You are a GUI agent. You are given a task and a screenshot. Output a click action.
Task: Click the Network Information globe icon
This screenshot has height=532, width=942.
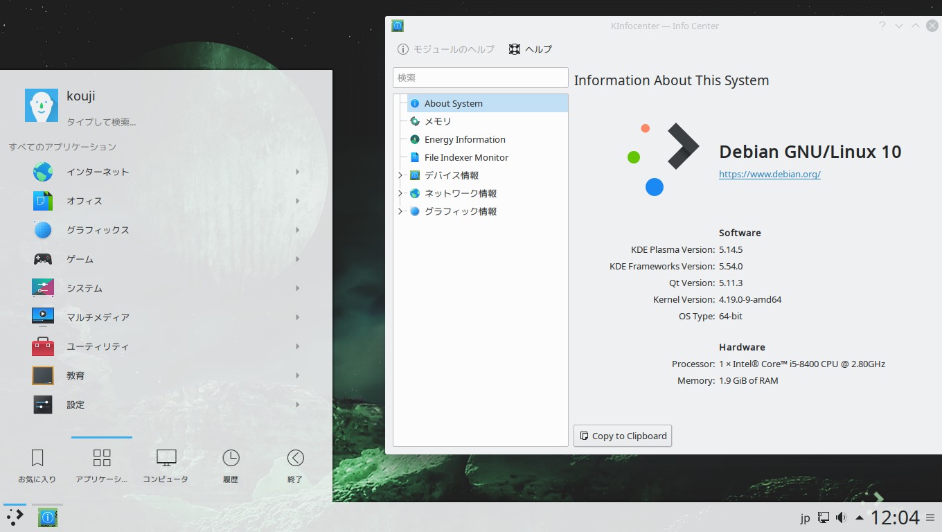(415, 193)
